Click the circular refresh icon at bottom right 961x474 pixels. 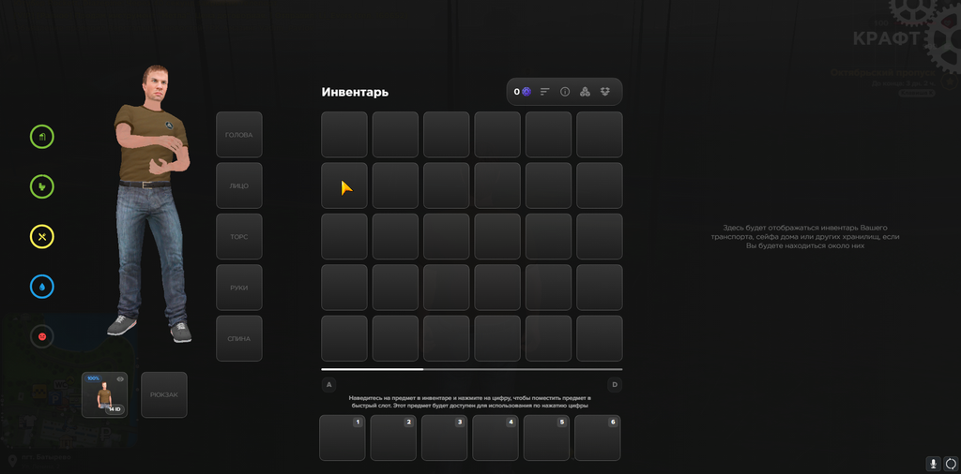[x=951, y=465]
